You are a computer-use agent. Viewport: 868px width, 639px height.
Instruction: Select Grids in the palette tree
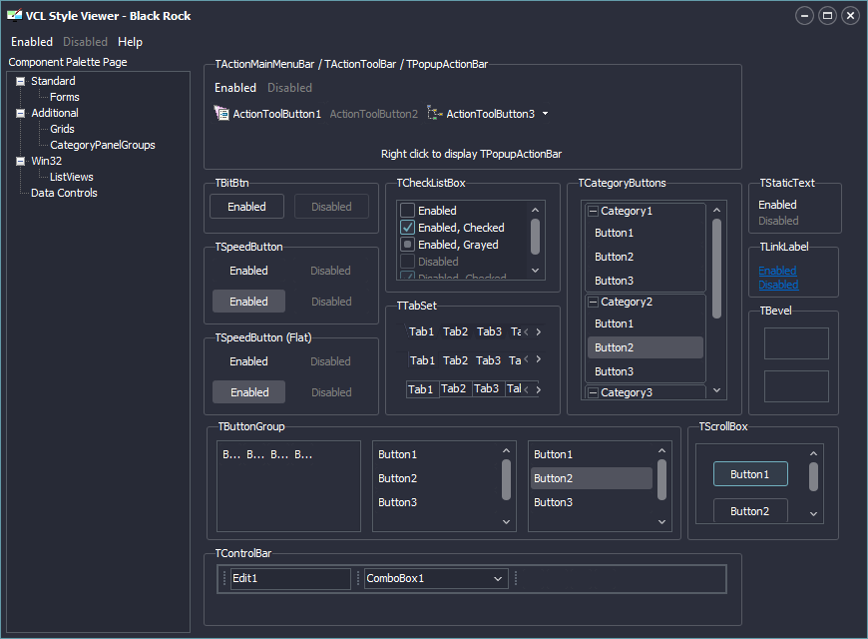point(62,129)
